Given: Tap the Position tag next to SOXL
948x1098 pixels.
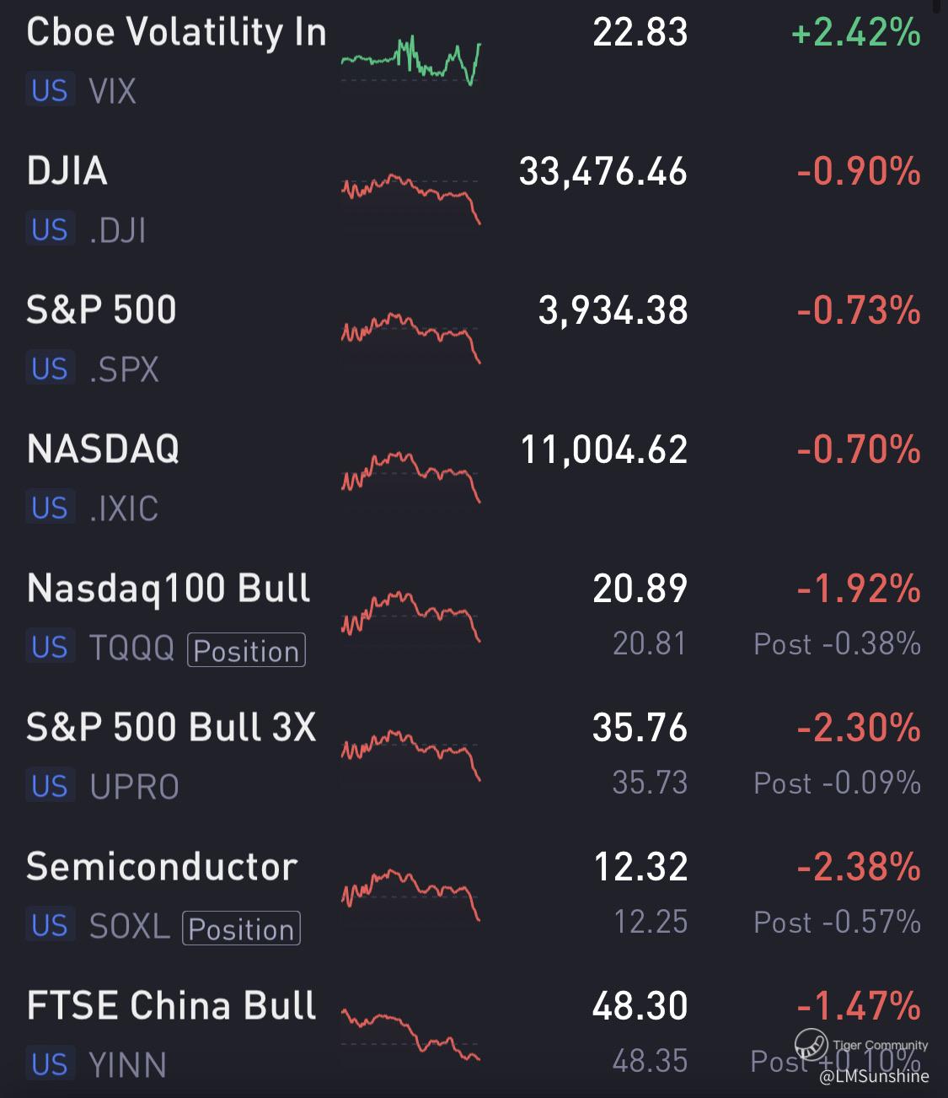Looking at the screenshot, I should (241, 928).
